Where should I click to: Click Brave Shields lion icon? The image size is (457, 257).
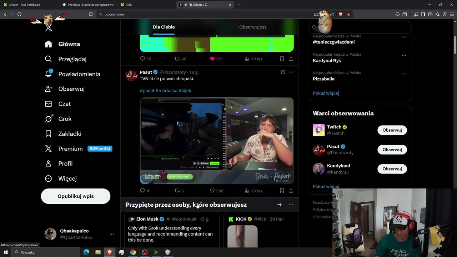point(340,14)
